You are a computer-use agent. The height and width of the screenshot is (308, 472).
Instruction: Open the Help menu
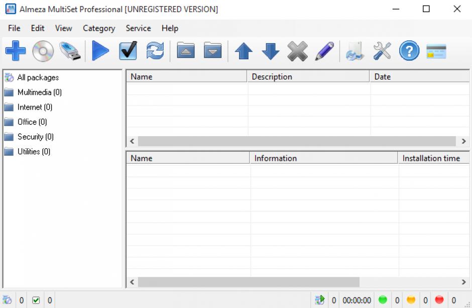[x=170, y=28]
